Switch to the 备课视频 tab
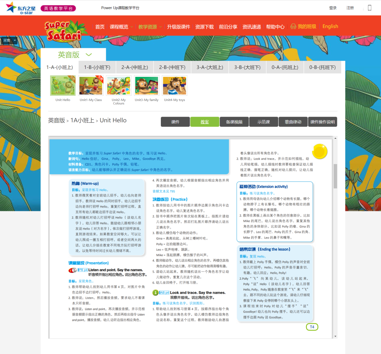This screenshot has width=381, height=354. coord(234,122)
